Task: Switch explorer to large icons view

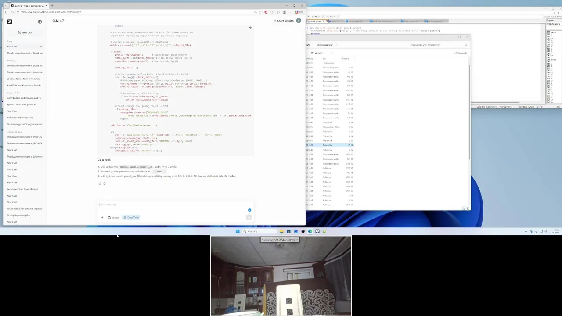Action: pyautogui.click(x=468, y=208)
